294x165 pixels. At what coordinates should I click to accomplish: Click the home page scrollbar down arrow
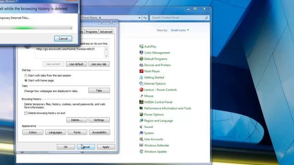tap(107, 56)
